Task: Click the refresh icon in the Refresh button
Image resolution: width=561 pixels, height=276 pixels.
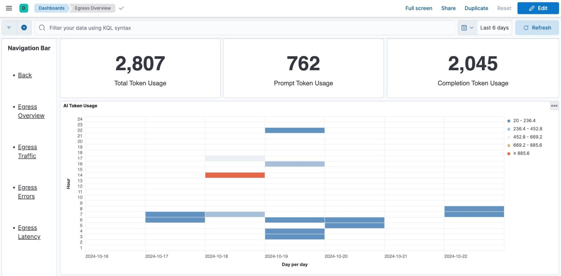Action: [x=526, y=27]
